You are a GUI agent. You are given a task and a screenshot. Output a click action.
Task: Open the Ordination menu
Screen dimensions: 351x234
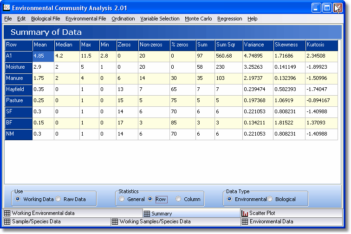pos(123,19)
